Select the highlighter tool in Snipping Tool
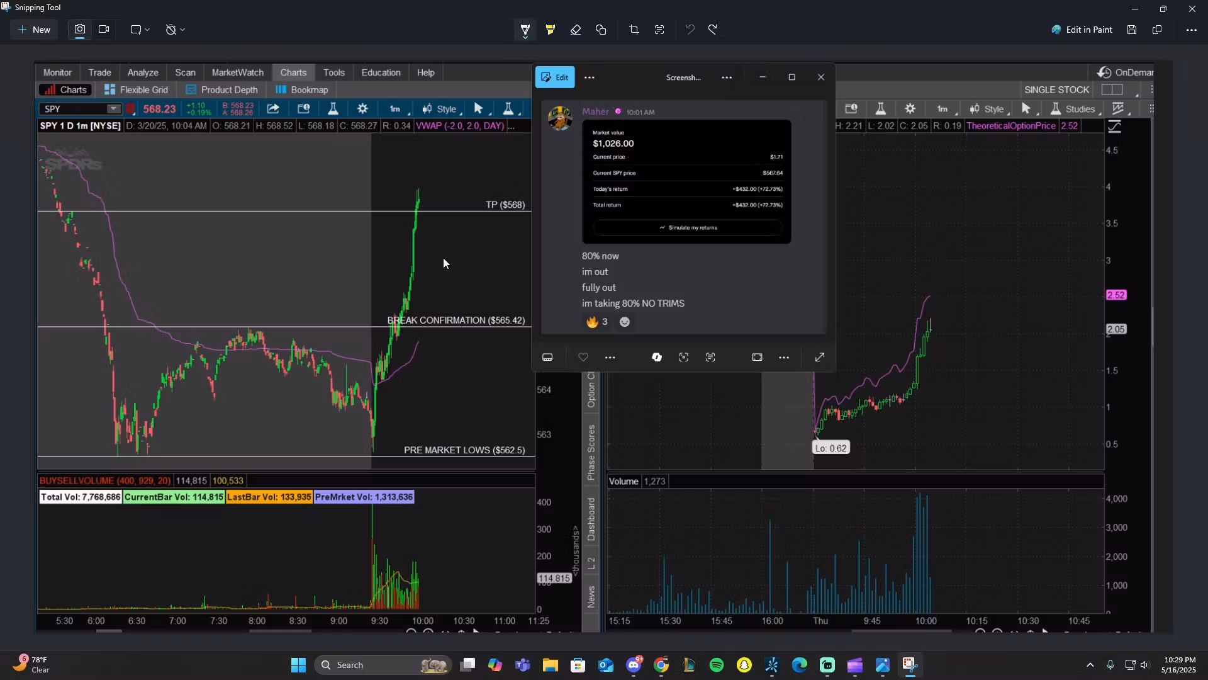 [x=551, y=29]
